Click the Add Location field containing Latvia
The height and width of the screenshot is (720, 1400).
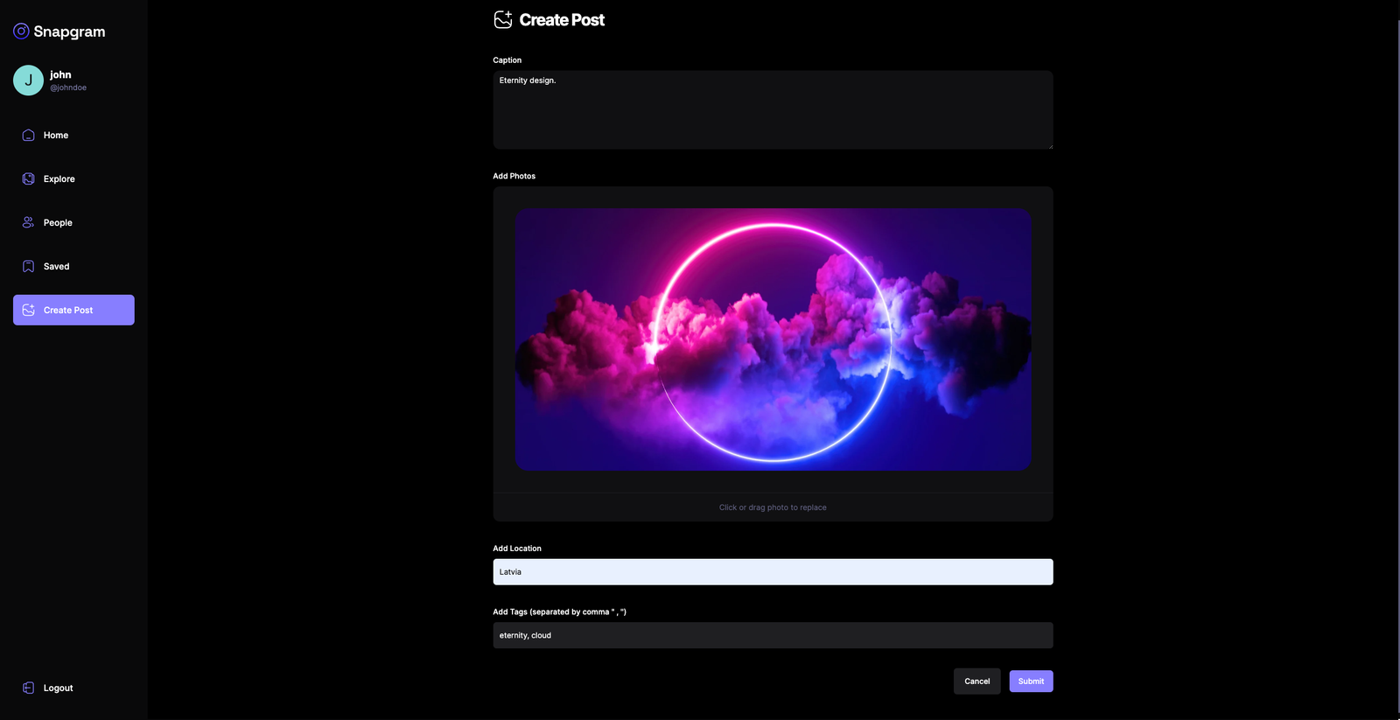[773, 572]
